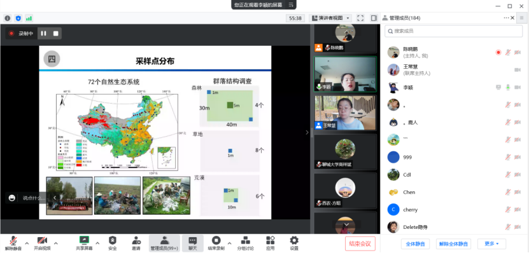Open the 安全 security tool

pos(112,243)
